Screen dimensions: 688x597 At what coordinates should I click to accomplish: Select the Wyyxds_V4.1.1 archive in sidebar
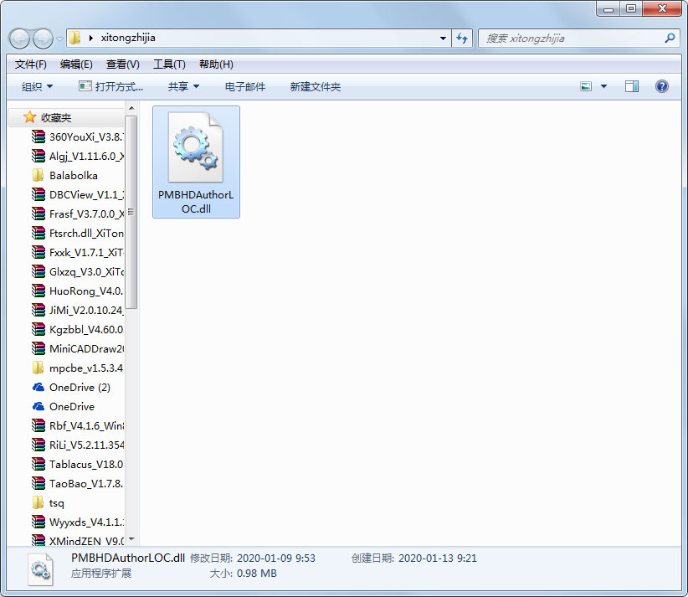tap(77, 522)
